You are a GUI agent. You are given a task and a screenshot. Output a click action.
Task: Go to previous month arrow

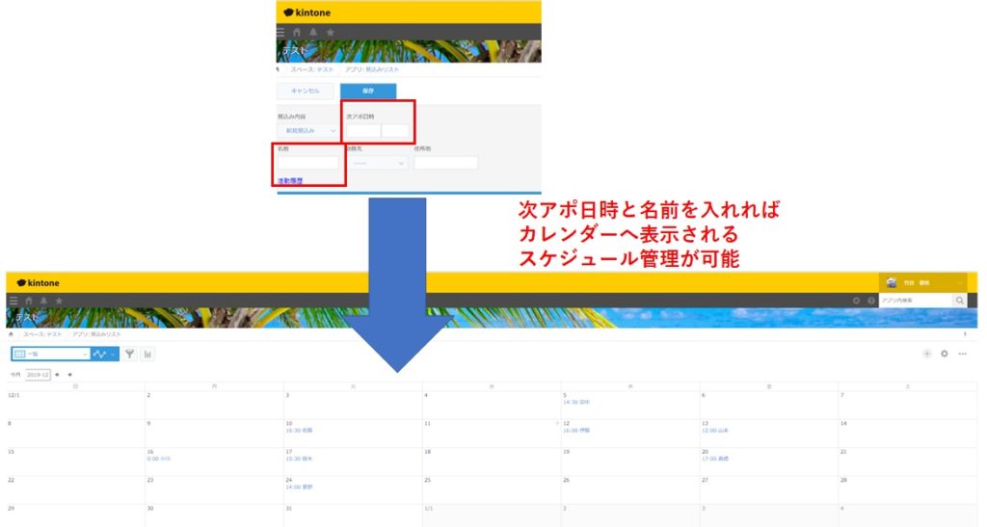57,374
